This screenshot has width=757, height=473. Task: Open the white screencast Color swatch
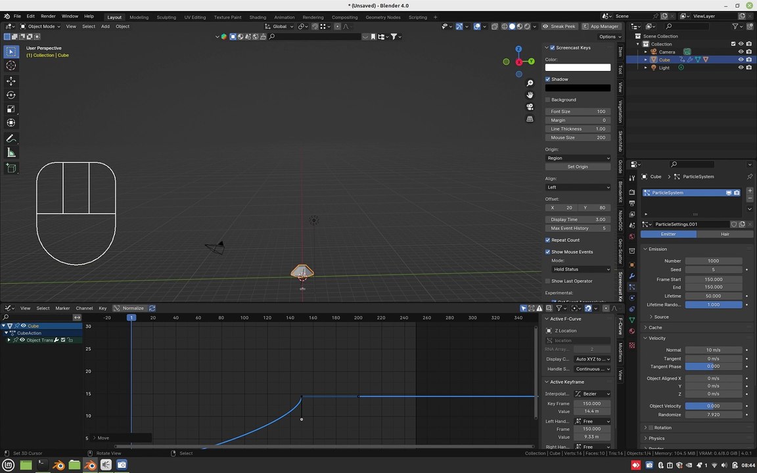point(578,68)
